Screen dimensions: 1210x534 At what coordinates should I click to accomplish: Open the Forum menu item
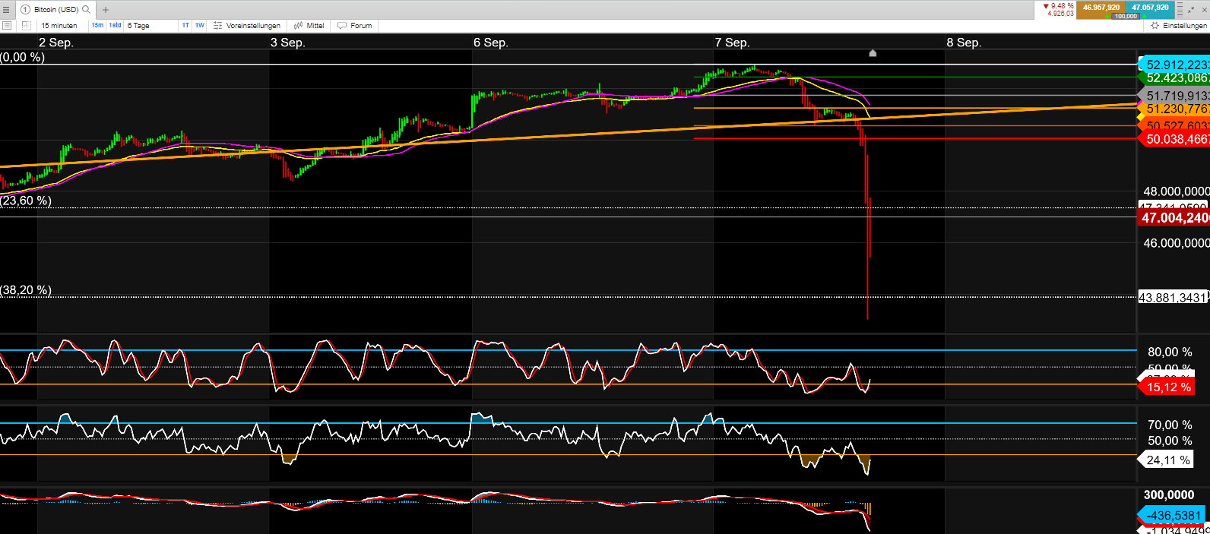coord(355,26)
